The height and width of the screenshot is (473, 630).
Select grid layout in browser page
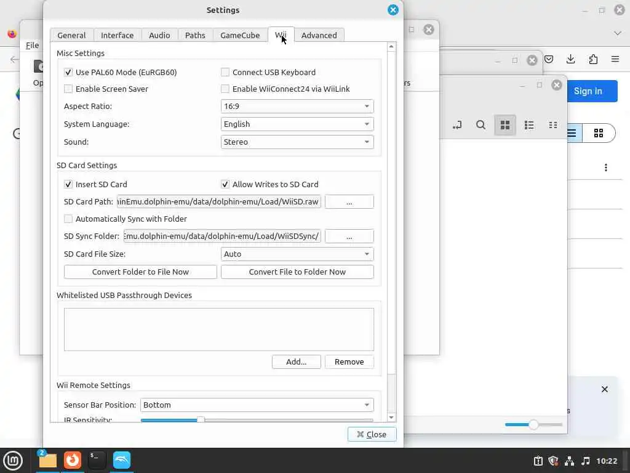pos(599,133)
